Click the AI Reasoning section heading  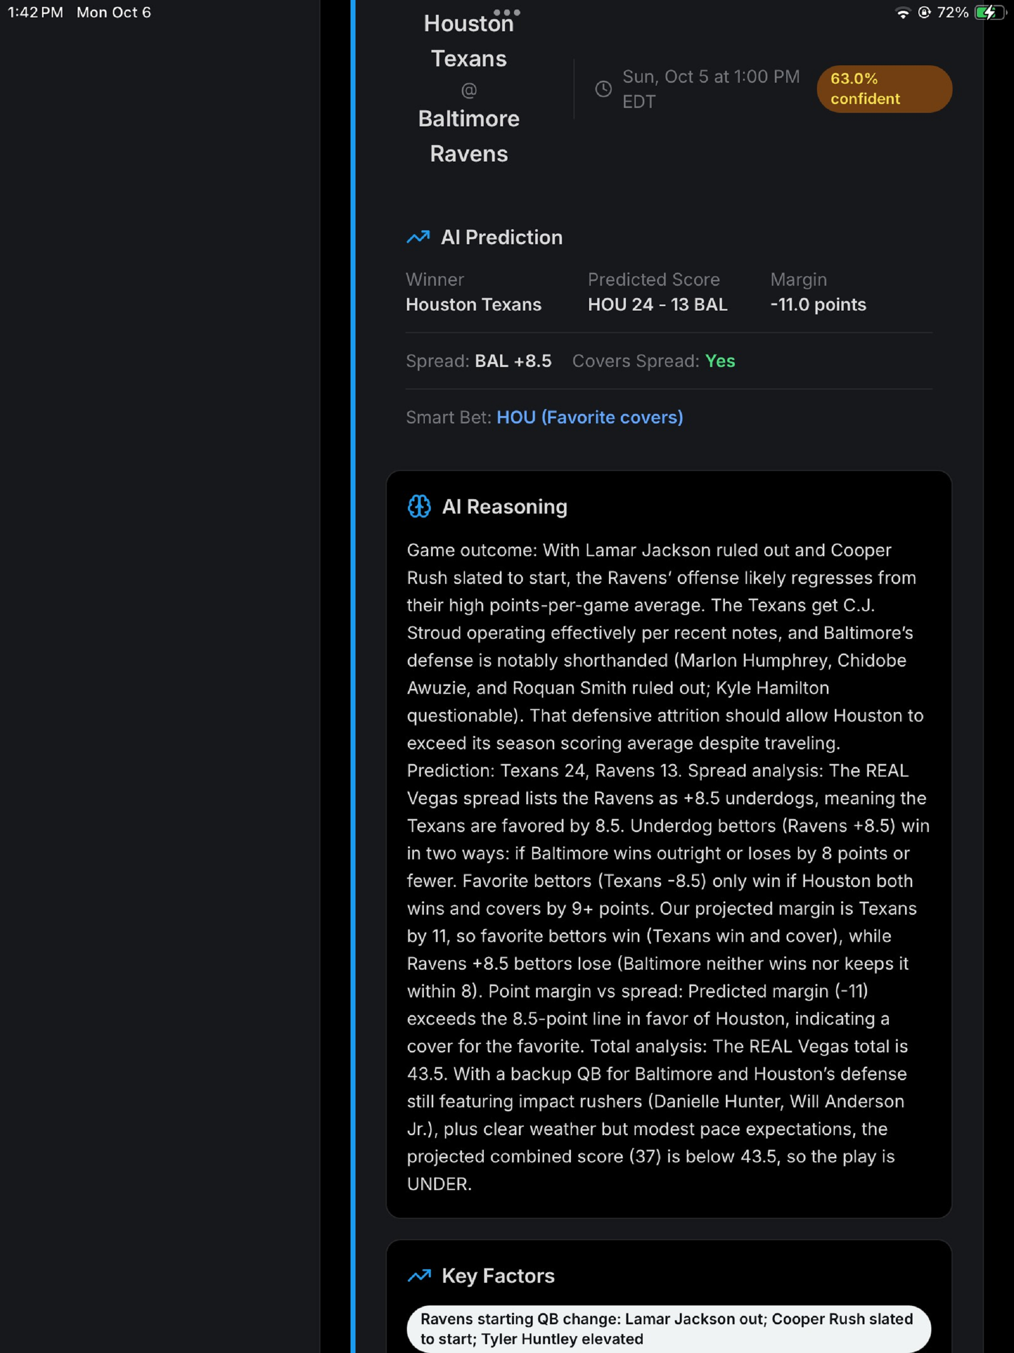point(505,507)
